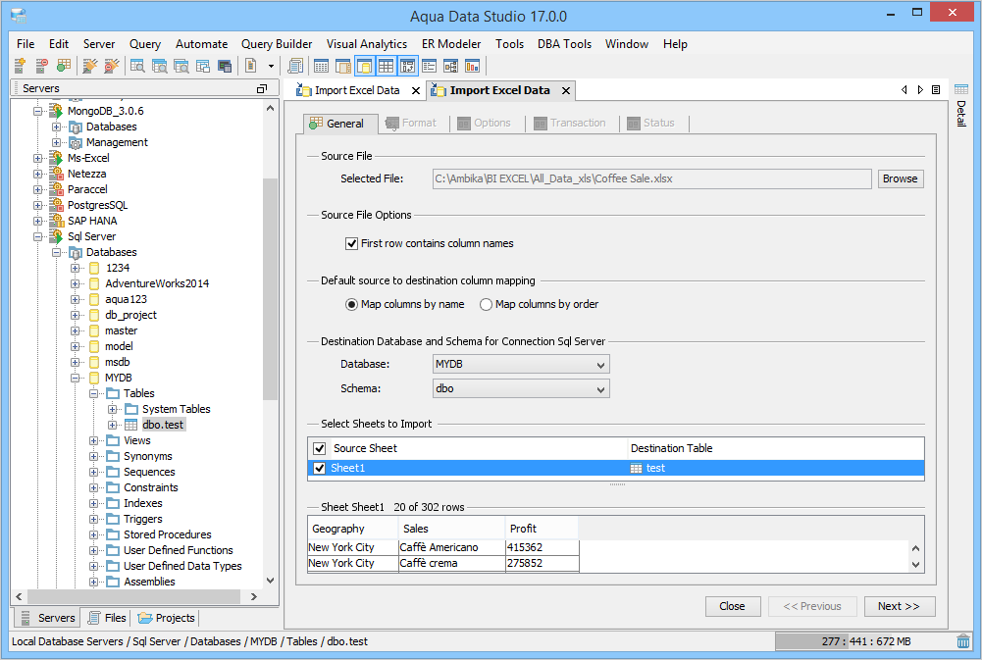Collapse the MYDB database node
The image size is (982, 660).
(x=76, y=378)
